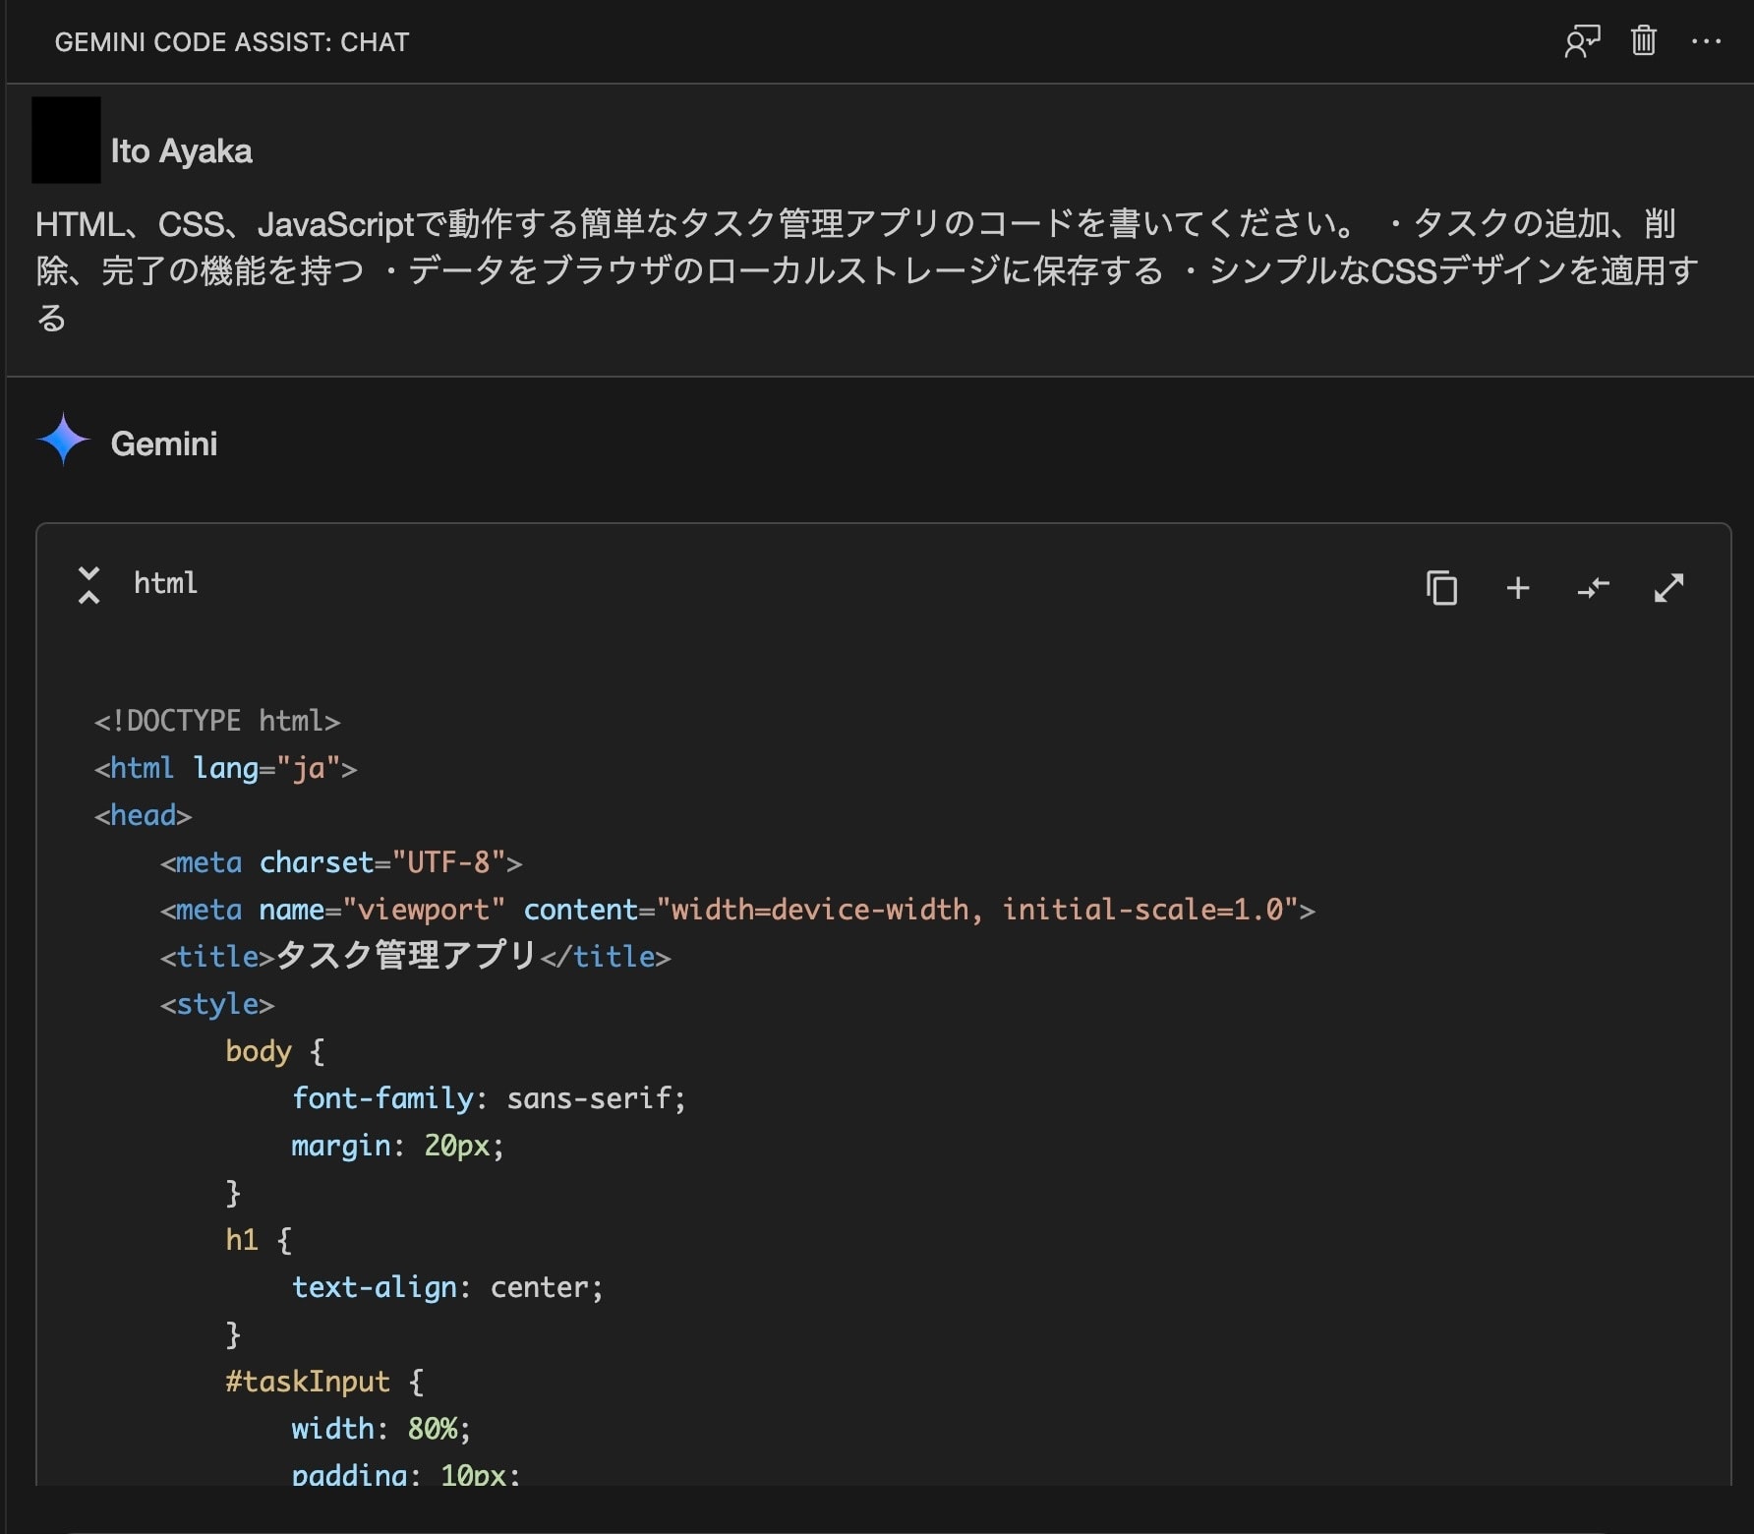Click the title 'タスク管理アプリ' line

(415, 956)
